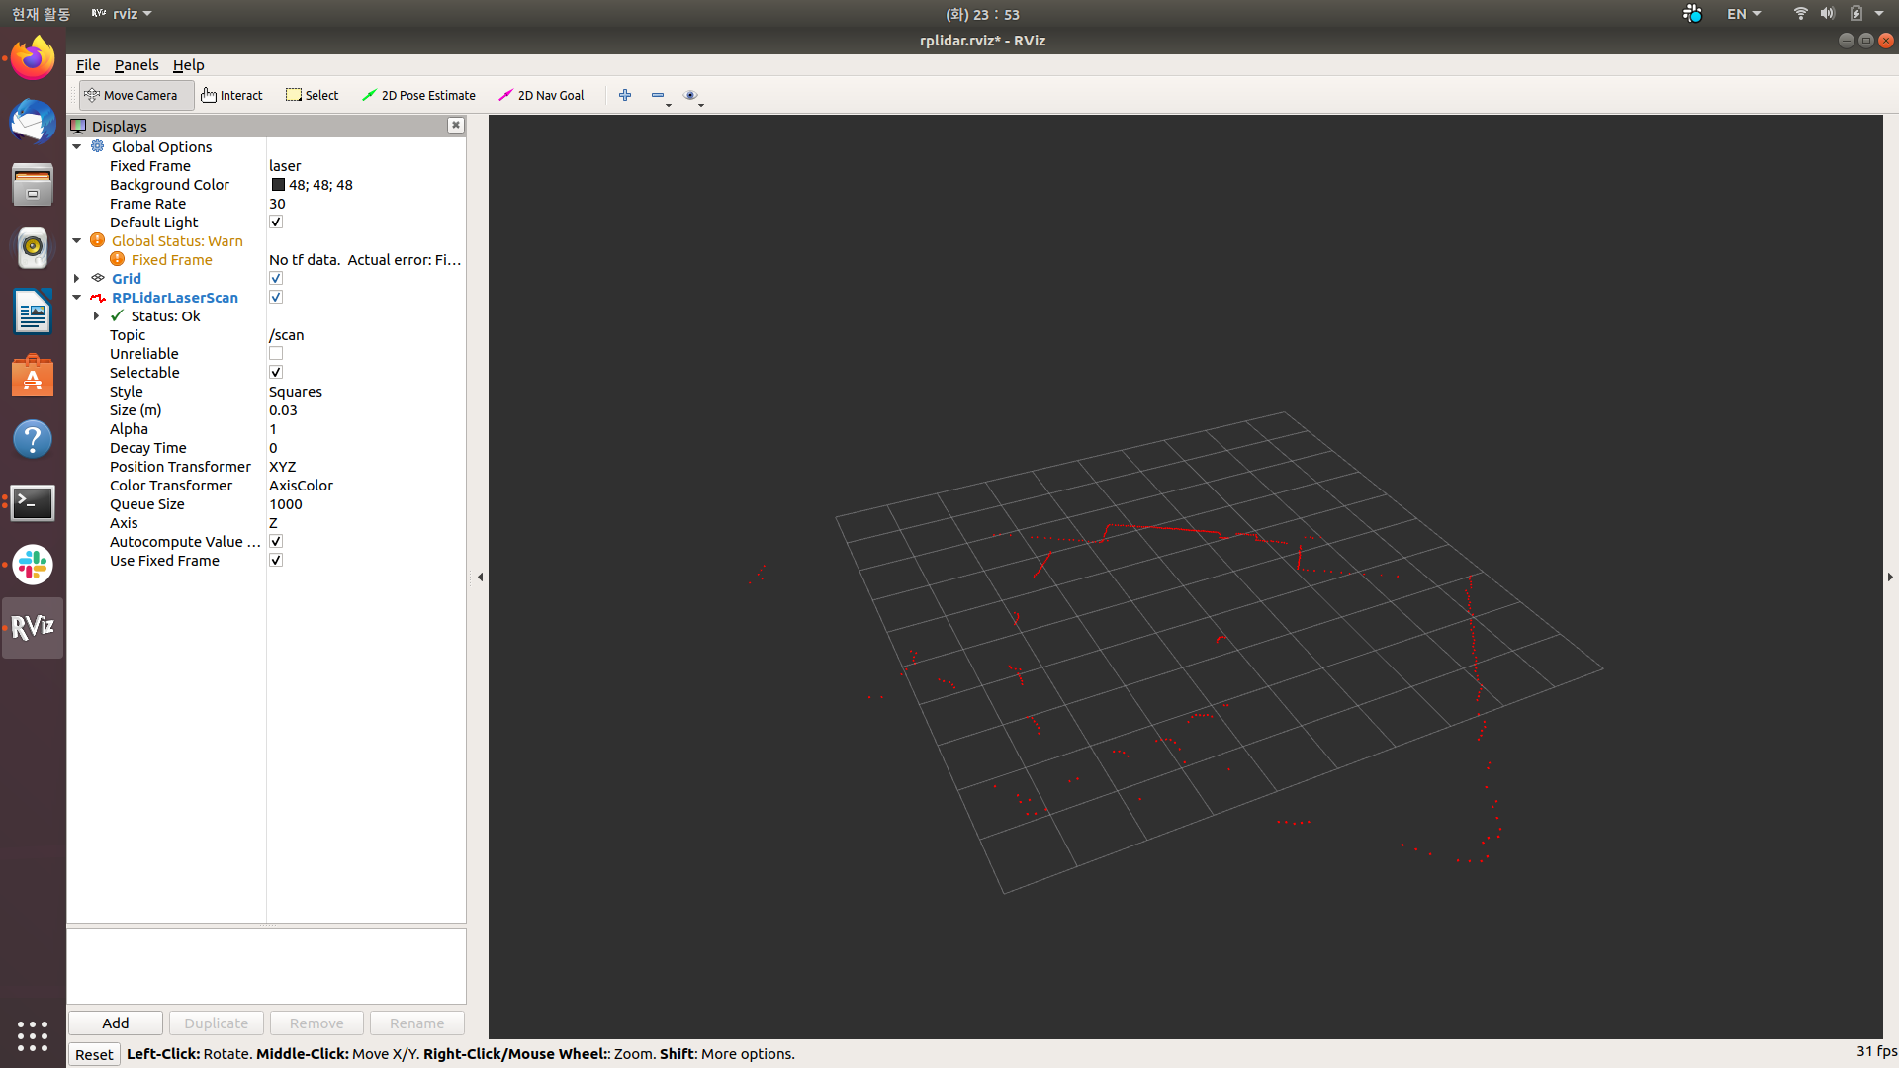
Task: Open the File menu
Action: (x=88, y=65)
